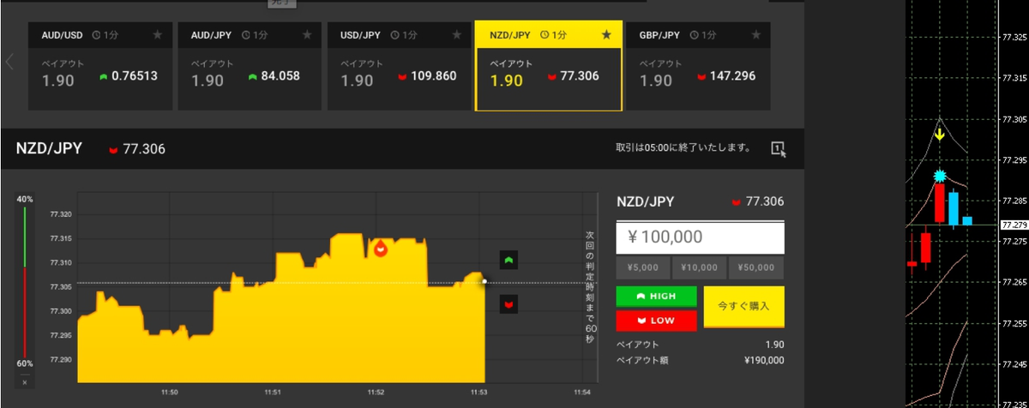Click the yellow down arrow on MT4 chart
The image size is (1029, 408).
940,135
